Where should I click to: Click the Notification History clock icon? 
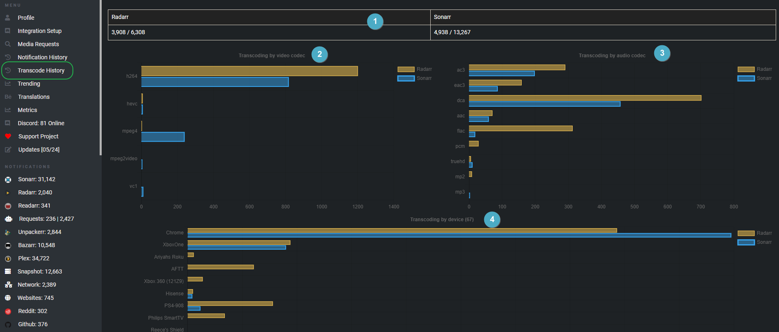coord(7,57)
